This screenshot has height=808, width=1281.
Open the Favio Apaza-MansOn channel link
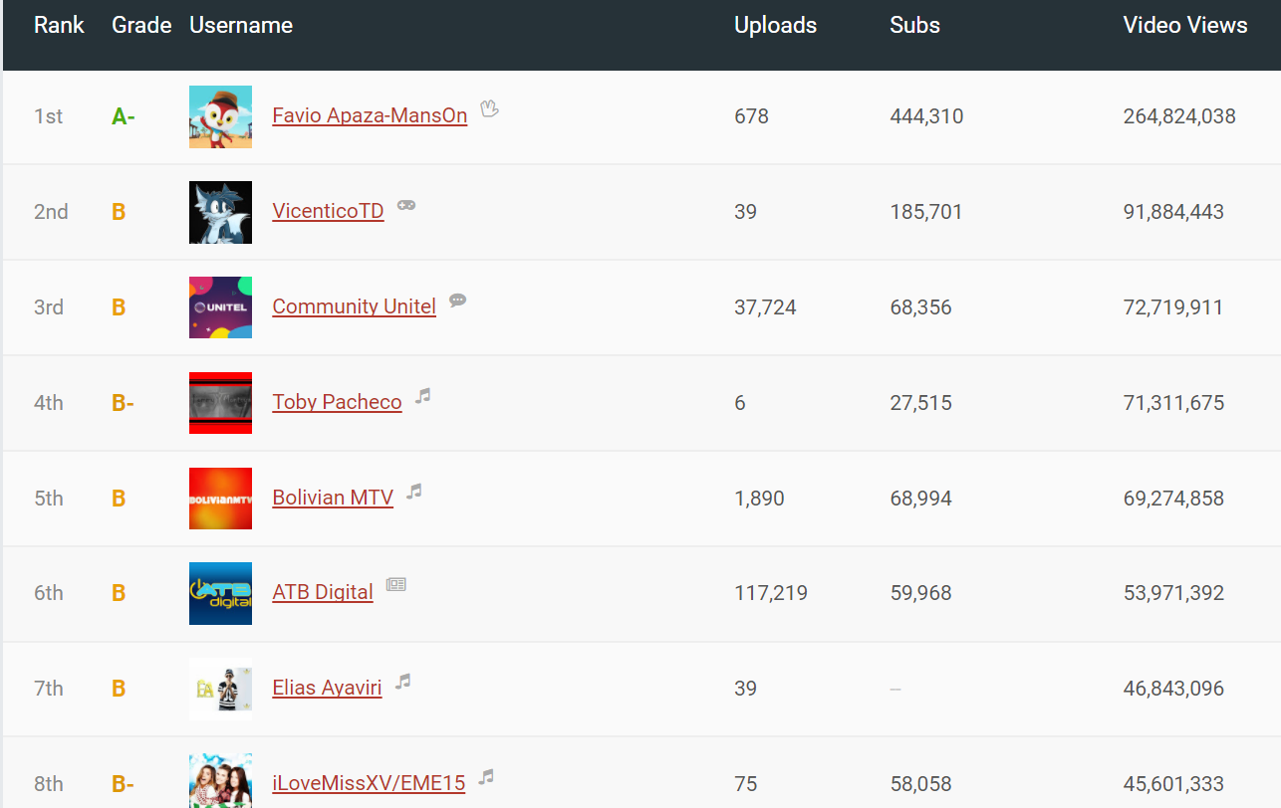[370, 115]
